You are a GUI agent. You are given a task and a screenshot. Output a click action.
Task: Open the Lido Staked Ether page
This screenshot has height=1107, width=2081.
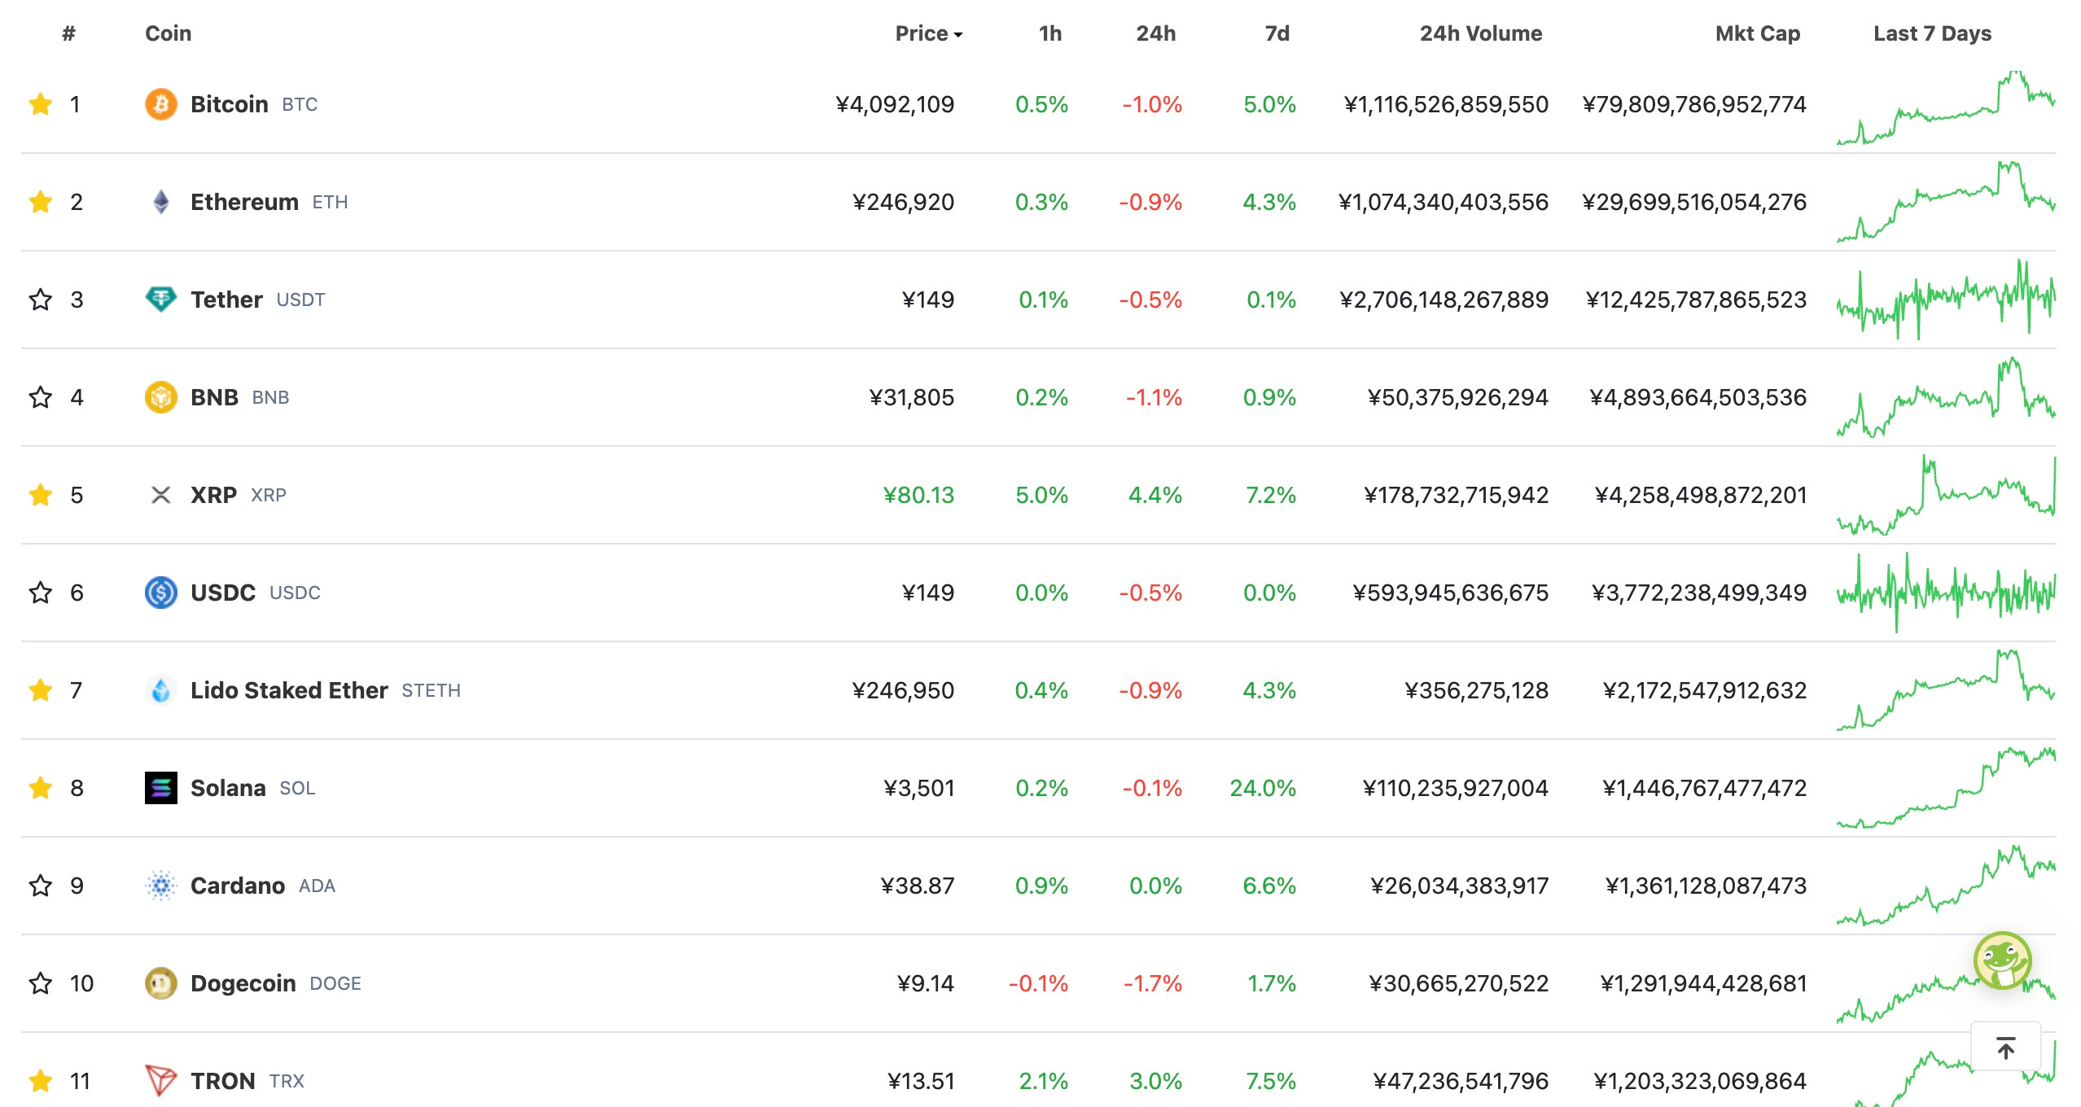coord(289,690)
